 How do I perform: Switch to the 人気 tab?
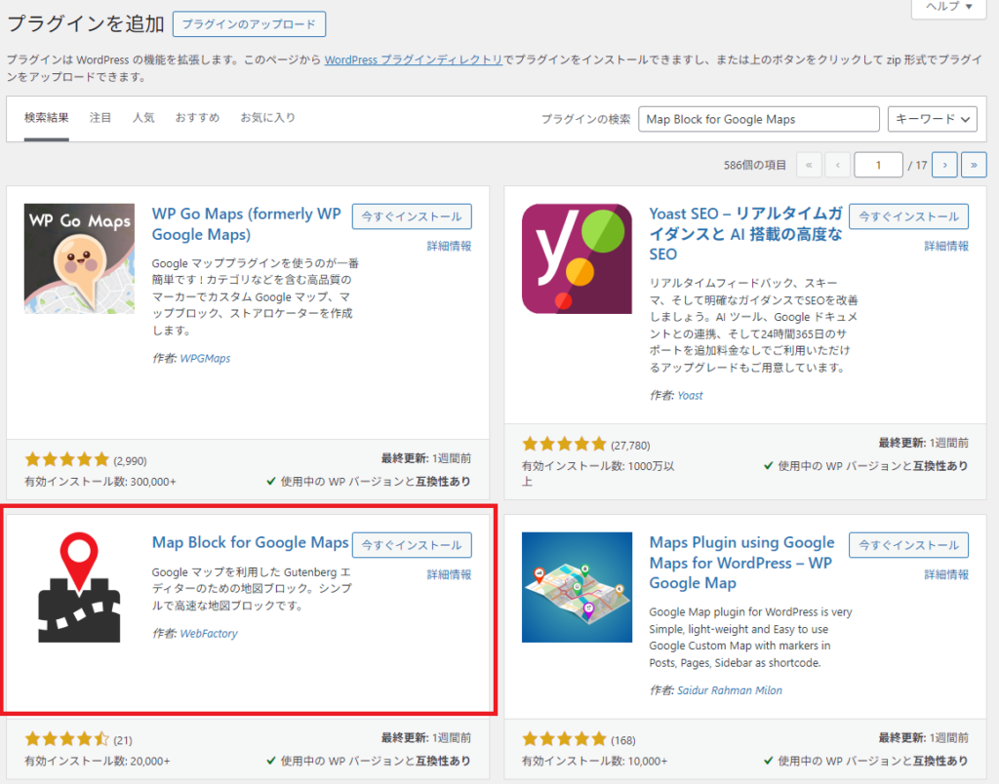(x=143, y=118)
